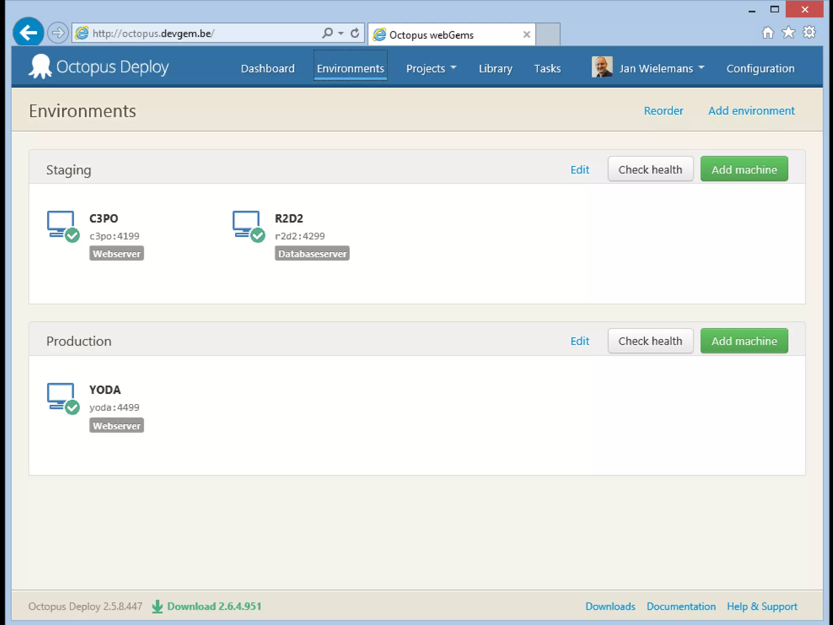Click Download 2.6.4.951 link
The height and width of the screenshot is (625, 833).
(x=214, y=606)
